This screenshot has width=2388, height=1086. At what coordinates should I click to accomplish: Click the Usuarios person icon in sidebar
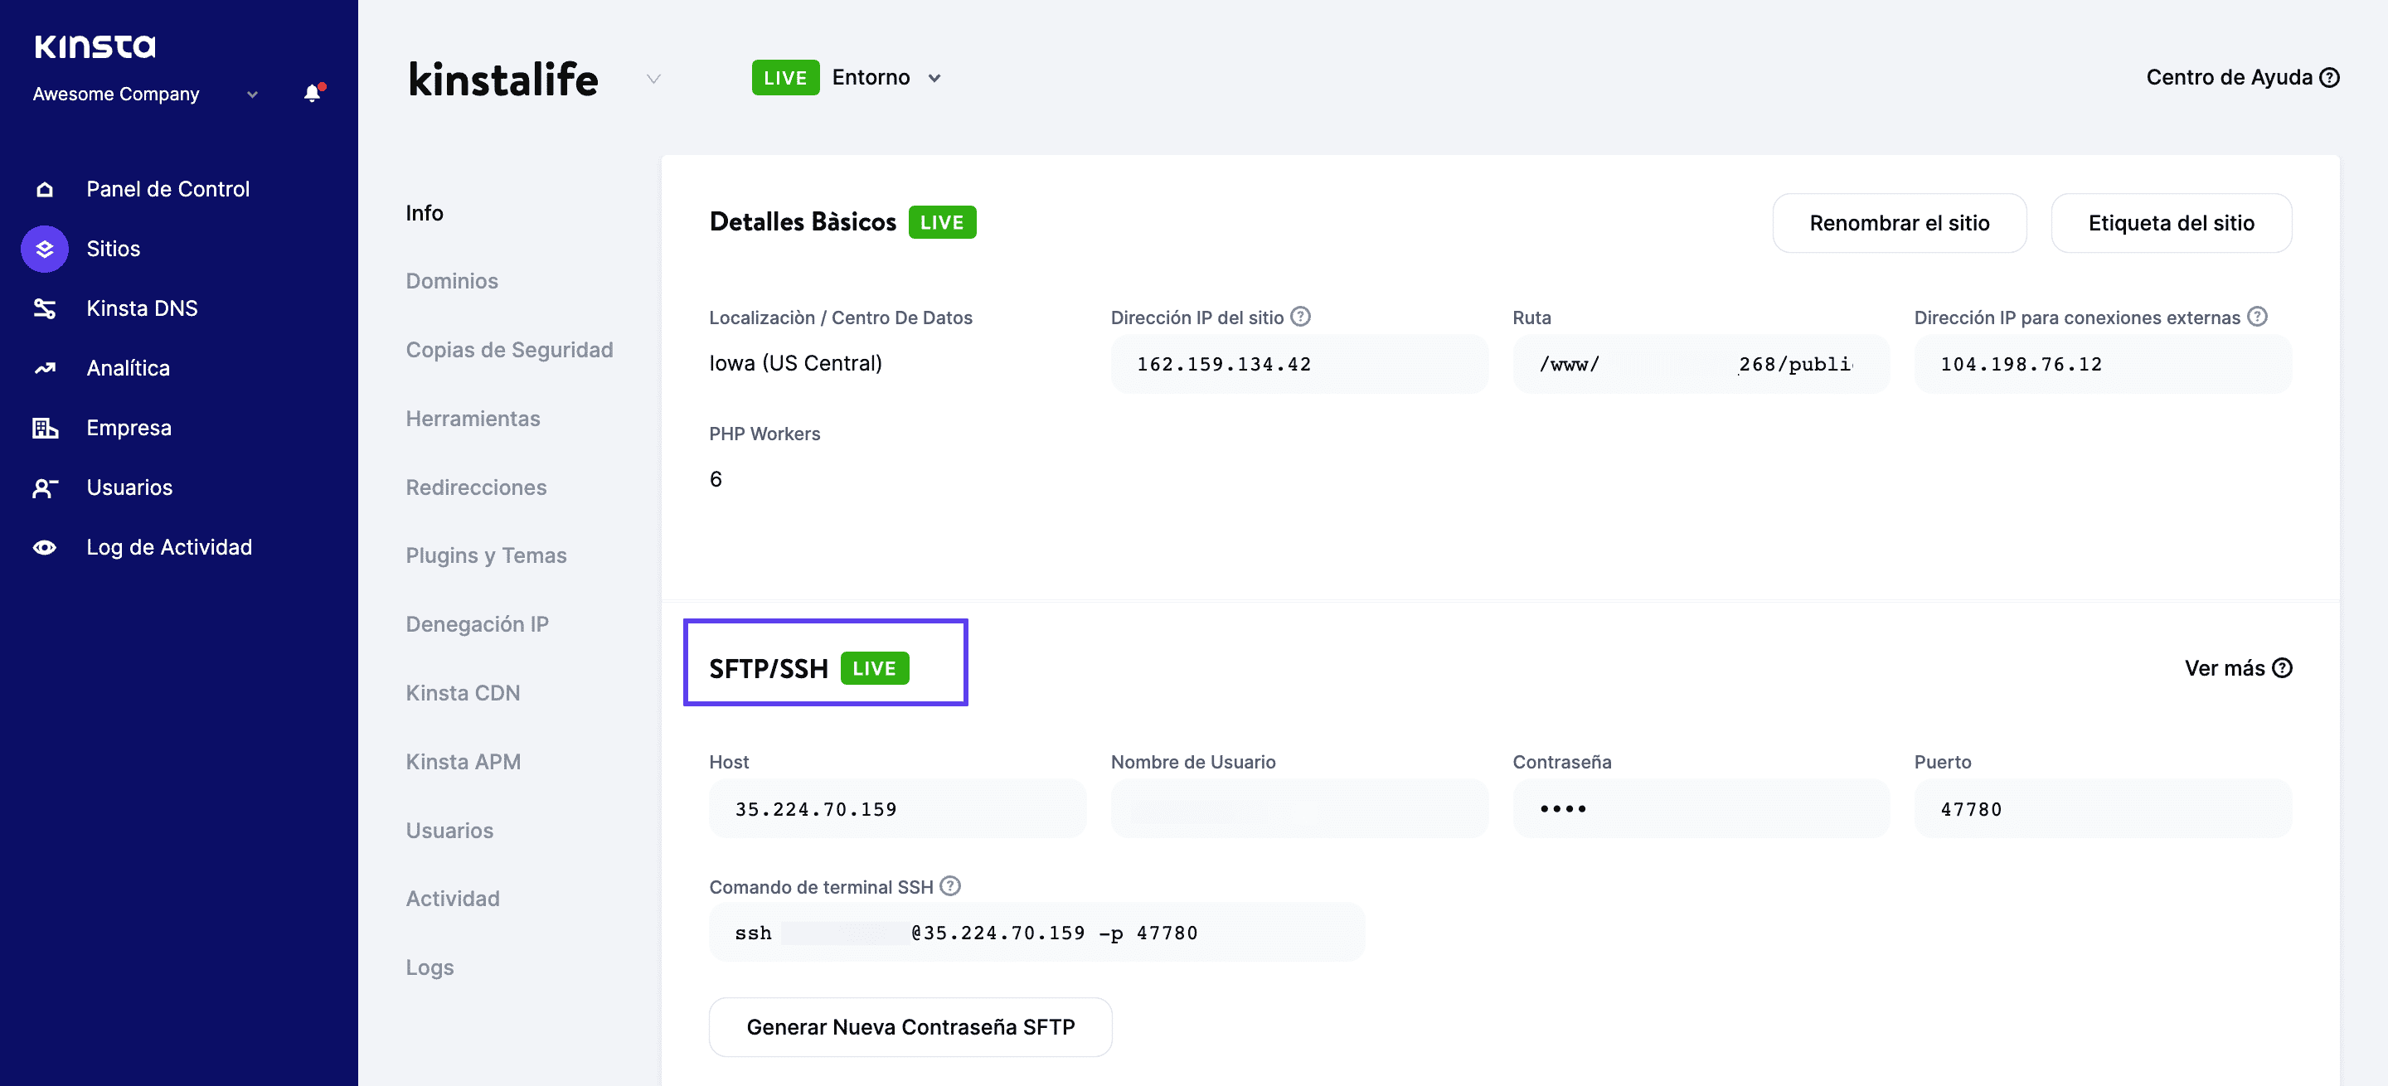[45, 488]
